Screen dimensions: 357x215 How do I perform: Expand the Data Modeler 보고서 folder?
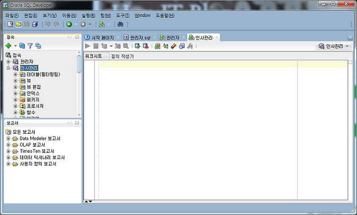tap(8, 138)
